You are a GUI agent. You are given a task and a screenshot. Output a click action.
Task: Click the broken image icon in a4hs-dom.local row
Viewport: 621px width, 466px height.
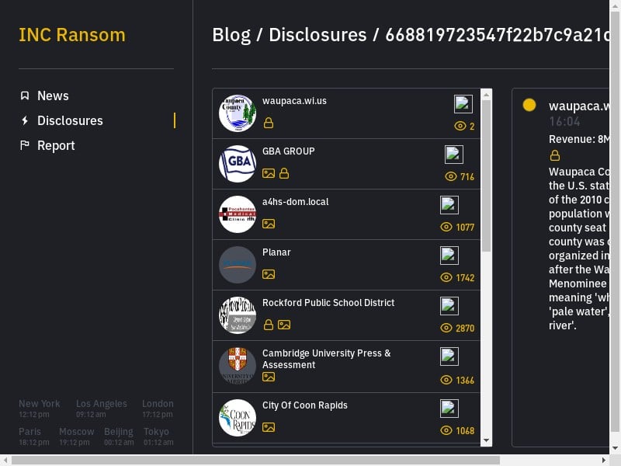449,205
